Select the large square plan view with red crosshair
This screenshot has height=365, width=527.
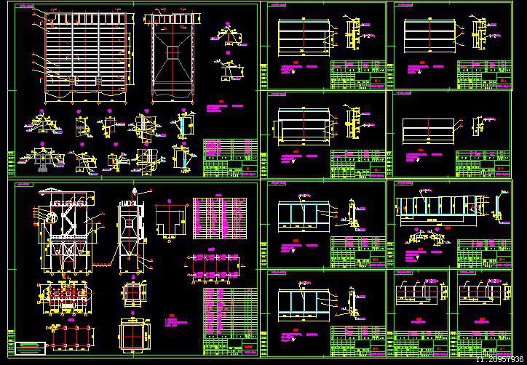click(x=133, y=336)
